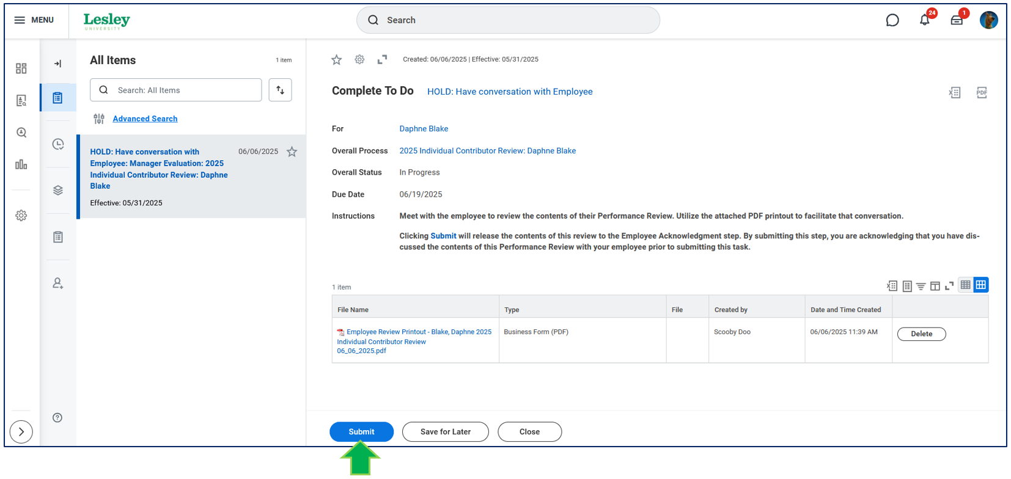The image size is (1011, 479).
Task: Select the All Items clipboard icon
Action: [x=58, y=98]
